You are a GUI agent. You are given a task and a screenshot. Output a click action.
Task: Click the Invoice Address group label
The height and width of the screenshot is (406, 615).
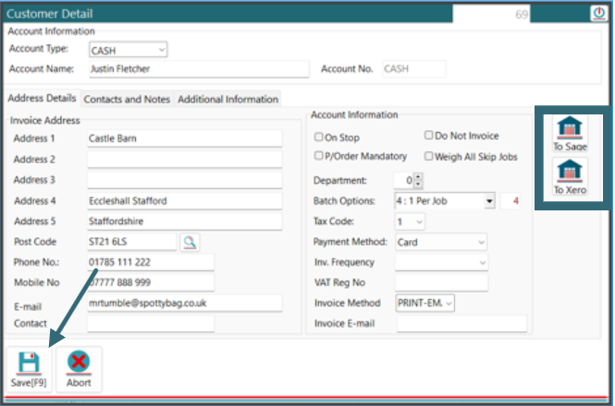(x=45, y=121)
